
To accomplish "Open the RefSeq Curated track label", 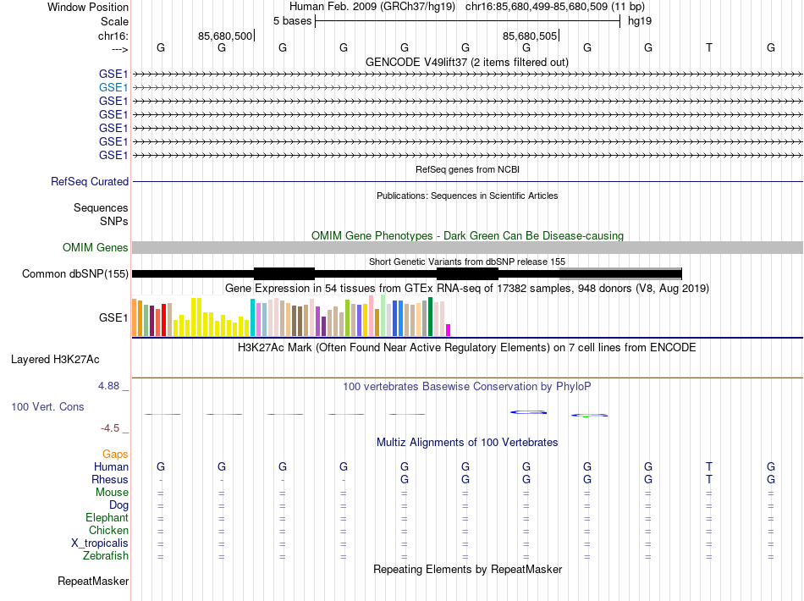I will (x=90, y=181).
